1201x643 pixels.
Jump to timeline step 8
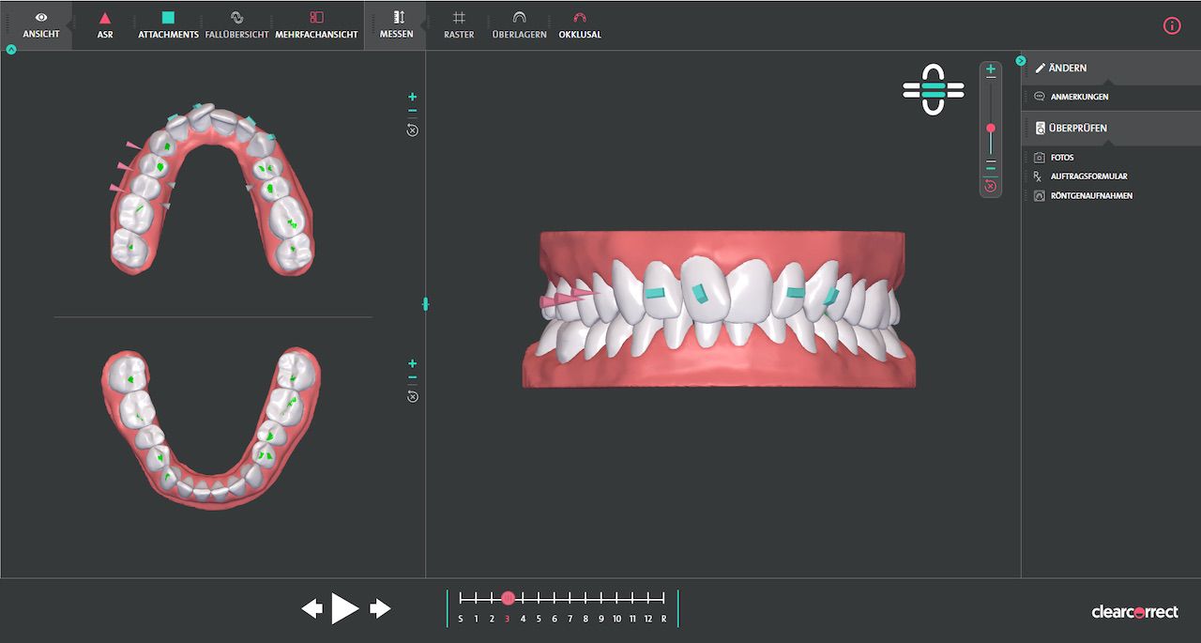(x=585, y=619)
